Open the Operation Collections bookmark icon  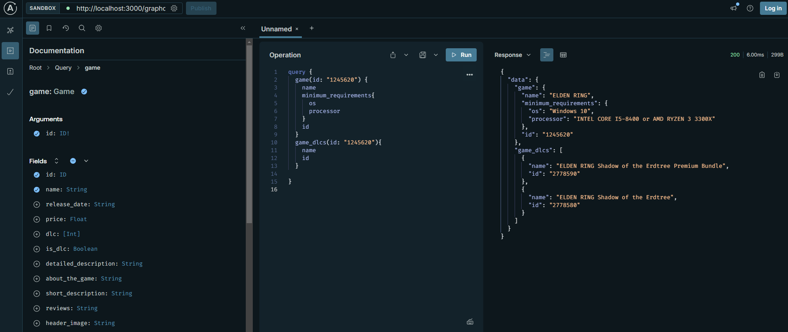point(49,28)
